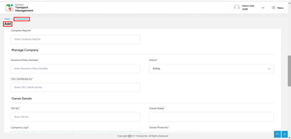Click the Rockeye Transport Management logo
Image resolution: width=291 pixels, height=139 pixels.
(x=19, y=8)
